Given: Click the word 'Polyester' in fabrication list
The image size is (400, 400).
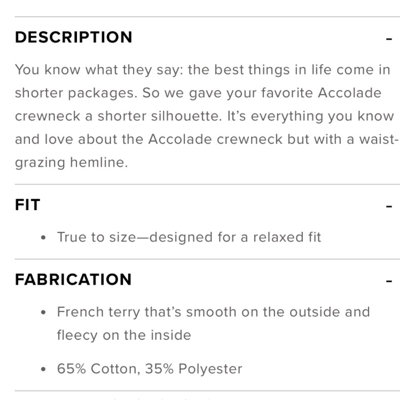Looking at the screenshot, I should click(x=210, y=369).
